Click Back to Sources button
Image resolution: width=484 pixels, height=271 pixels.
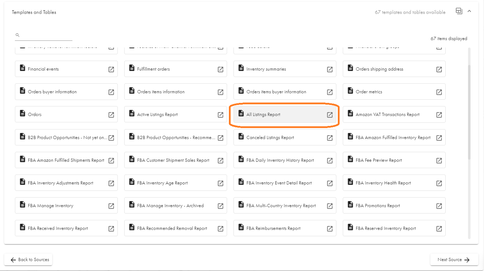coord(28,260)
